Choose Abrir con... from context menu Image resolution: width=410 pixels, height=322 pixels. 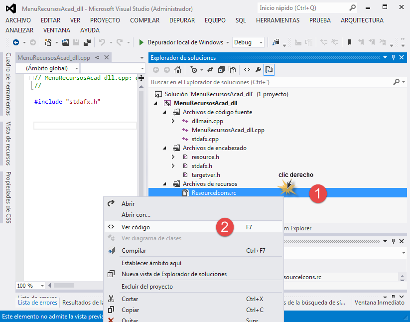click(x=193, y=215)
